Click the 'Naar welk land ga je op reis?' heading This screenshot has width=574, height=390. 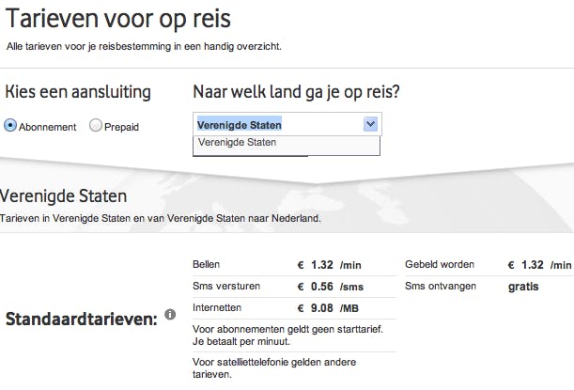click(x=297, y=92)
